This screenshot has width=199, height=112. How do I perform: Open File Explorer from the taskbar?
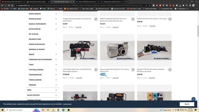click(53, 110)
